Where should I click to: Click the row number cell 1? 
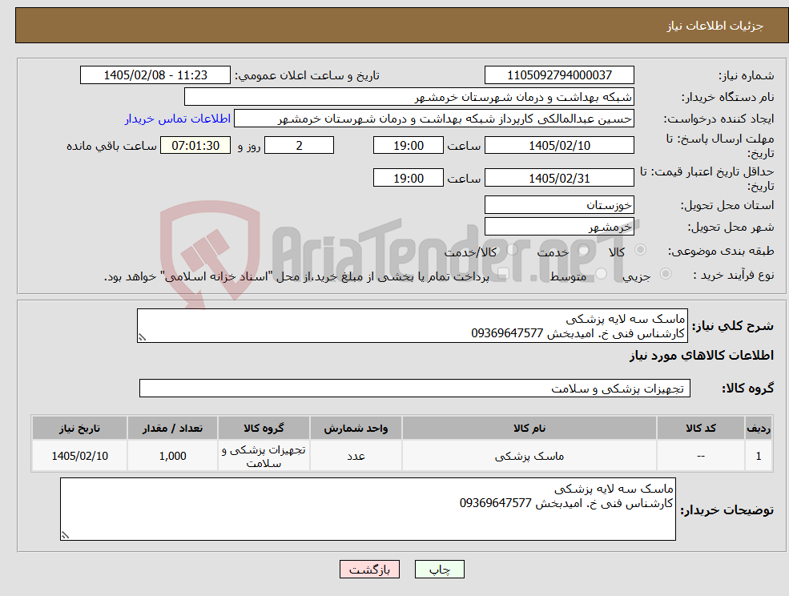pyautogui.click(x=759, y=456)
